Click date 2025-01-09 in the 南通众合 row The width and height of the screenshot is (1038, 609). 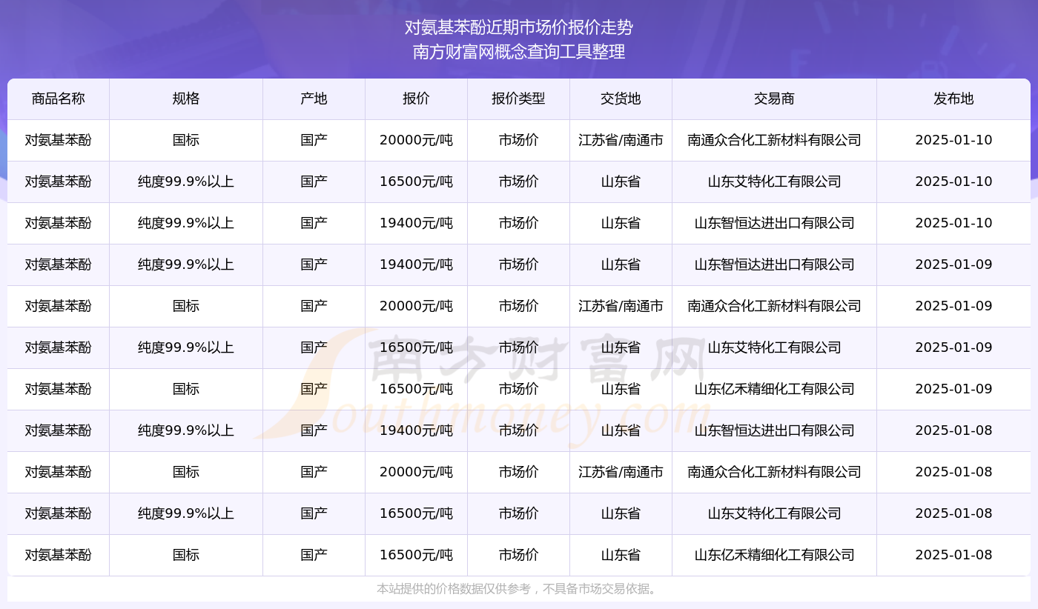click(x=953, y=306)
